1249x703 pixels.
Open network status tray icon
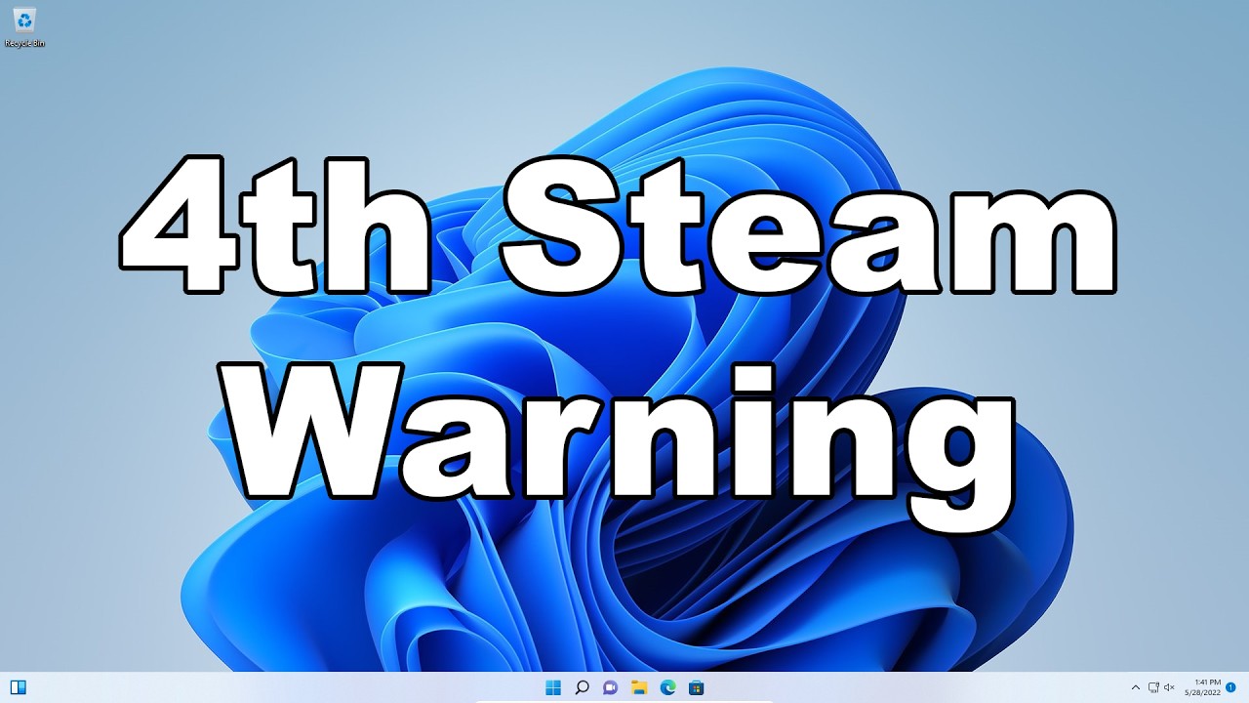click(x=1153, y=687)
